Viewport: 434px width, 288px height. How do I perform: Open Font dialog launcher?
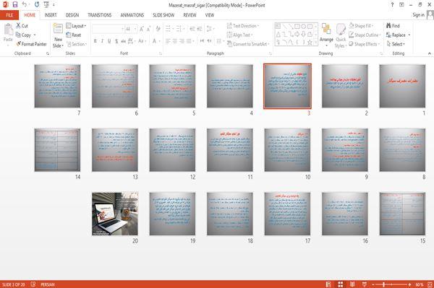coord(161,53)
